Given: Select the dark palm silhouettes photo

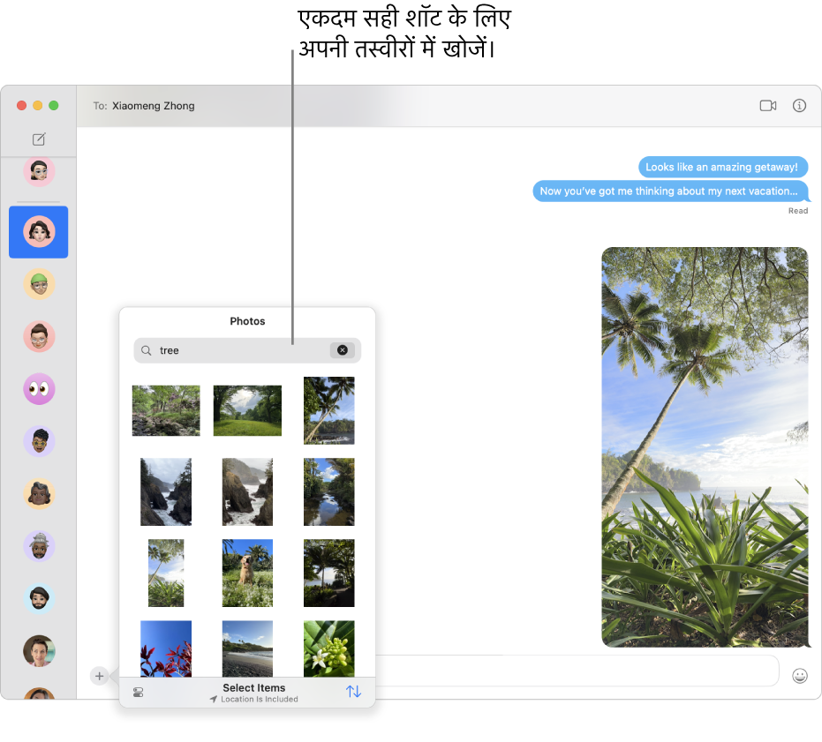Looking at the screenshot, I should click(328, 573).
